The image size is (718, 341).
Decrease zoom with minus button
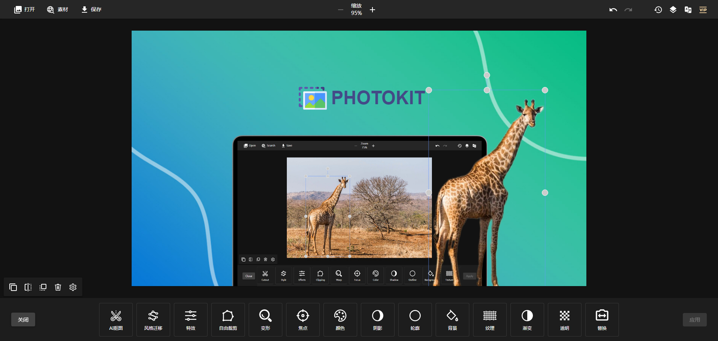[x=340, y=10]
